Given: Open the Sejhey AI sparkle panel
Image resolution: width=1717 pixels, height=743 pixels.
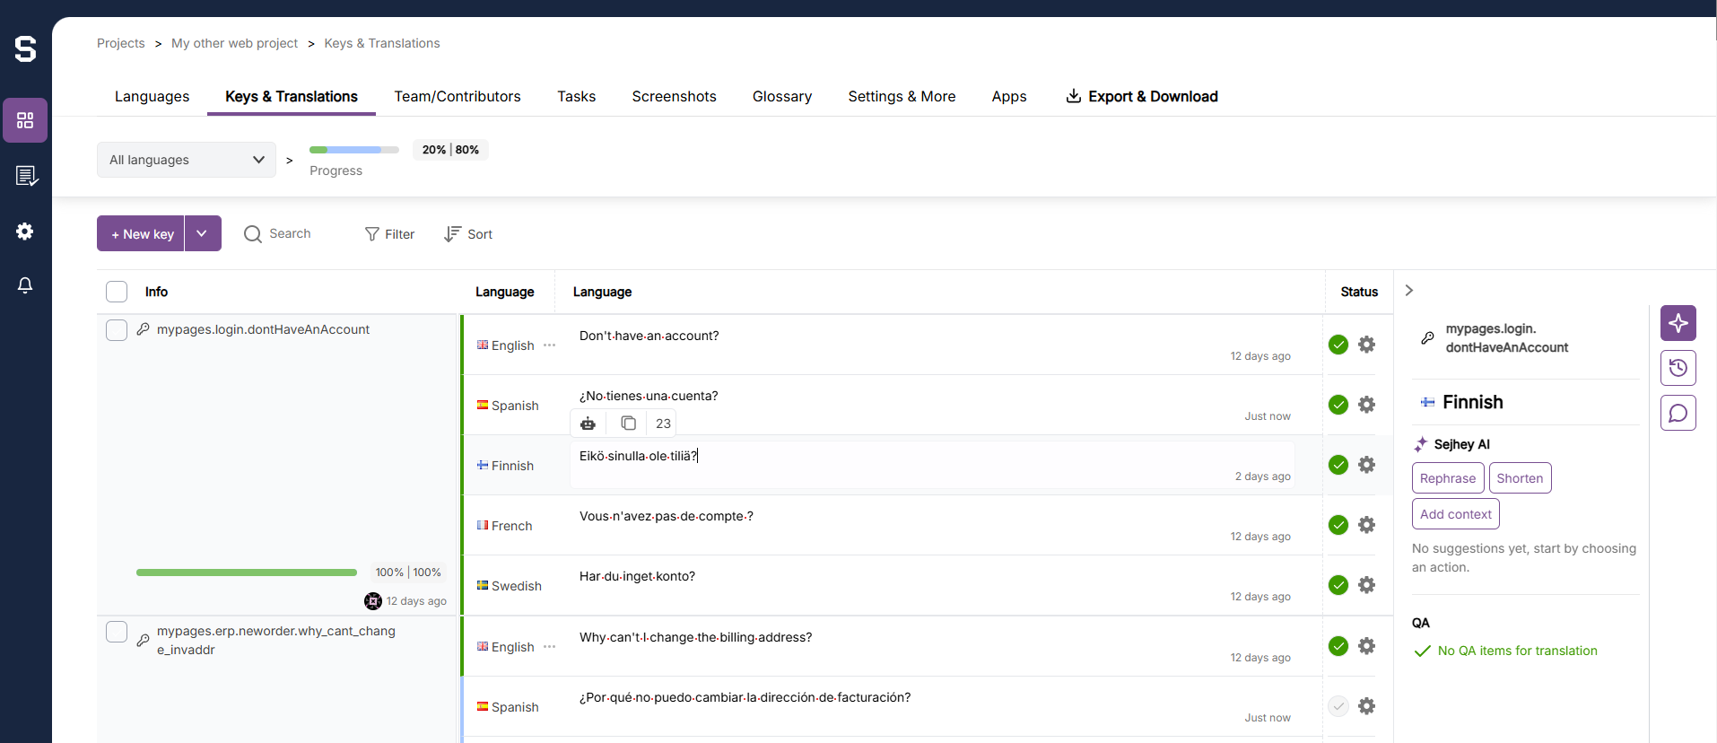Looking at the screenshot, I should tap(1678, 323).
